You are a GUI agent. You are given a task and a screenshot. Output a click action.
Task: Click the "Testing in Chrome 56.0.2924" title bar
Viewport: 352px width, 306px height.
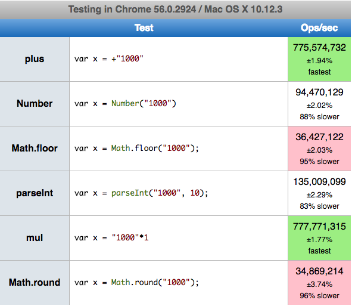pos(175,10)
